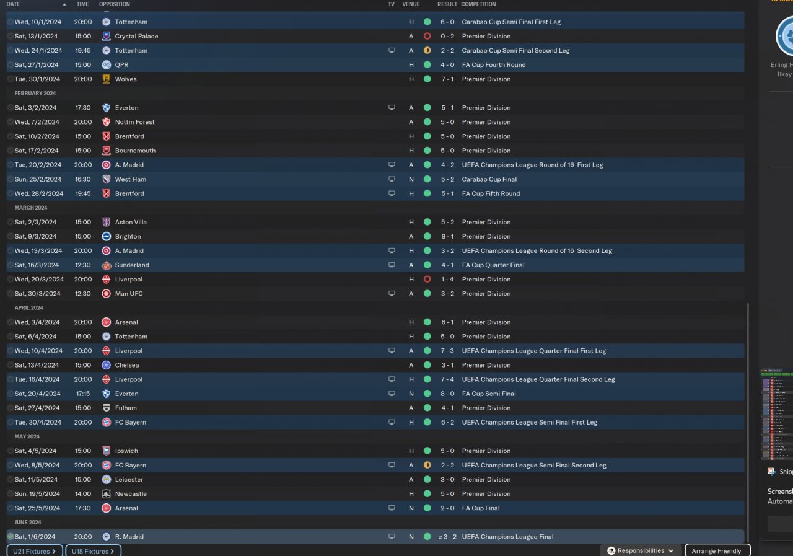The height and width of the screenshot is (556, 793).
Task: Click the TV icon on the R. Madrid row
Action: click(392, 537)
